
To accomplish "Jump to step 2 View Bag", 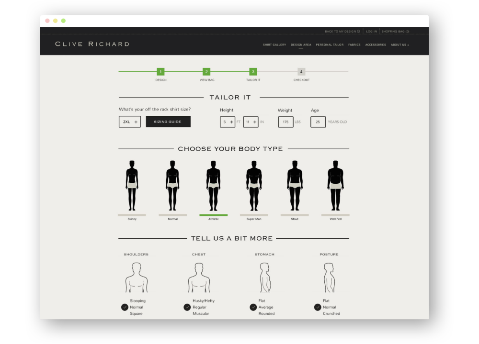I will [x=206, y=72].
